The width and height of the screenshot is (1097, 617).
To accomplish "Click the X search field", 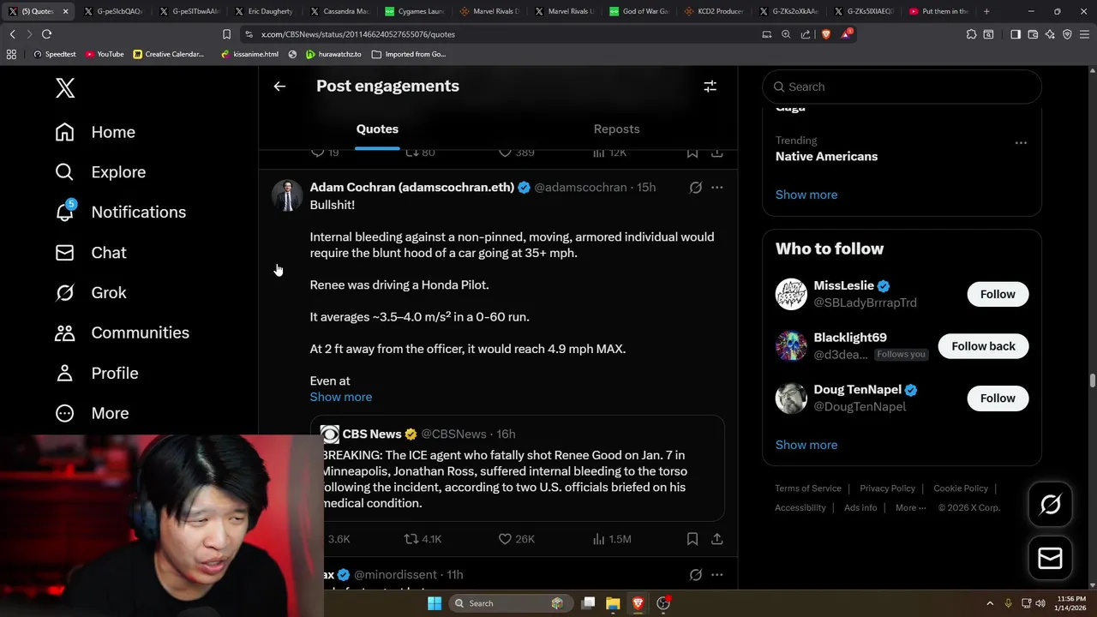I will point(902,87).
